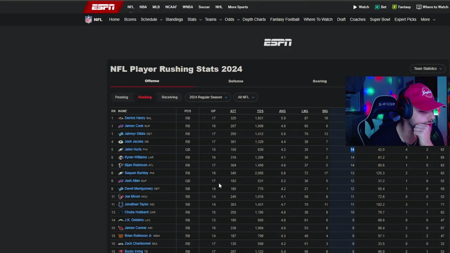Select the Rushing stats filter
The width and height of the screenshot is (450, 253).
click(x=145, y=97)
